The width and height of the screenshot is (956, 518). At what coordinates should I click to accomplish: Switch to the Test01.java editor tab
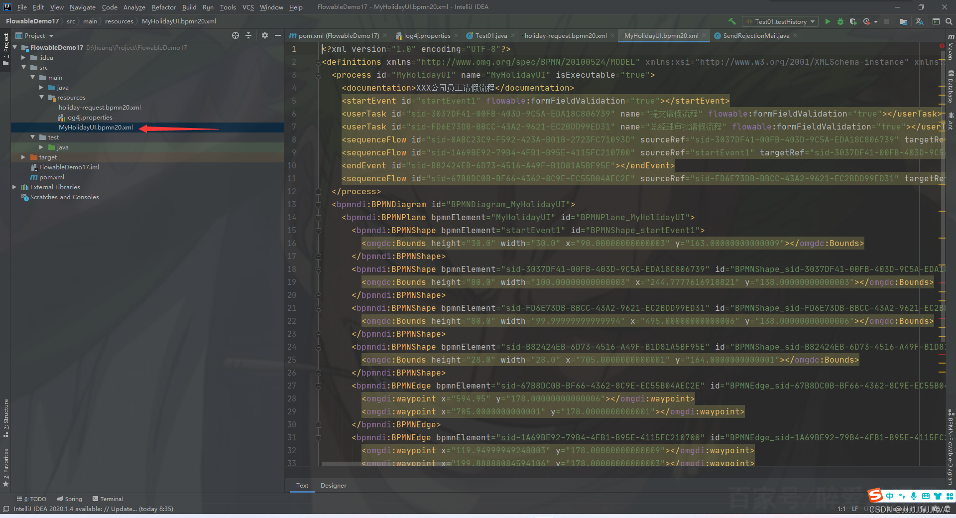tap(490, 35)
